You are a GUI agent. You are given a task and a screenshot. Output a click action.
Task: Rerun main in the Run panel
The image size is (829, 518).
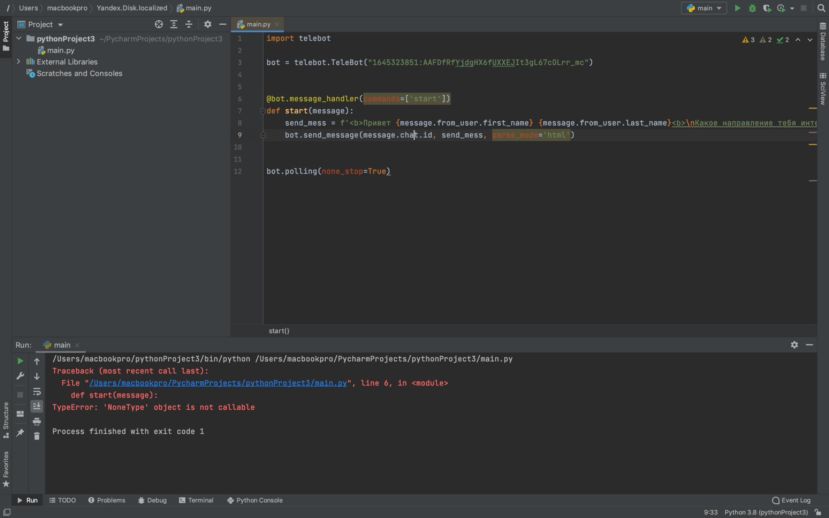coord(20,361)
